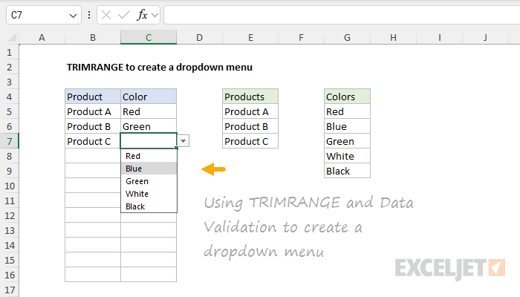Choose Red from the dropdown list
This screenshot has height=297, width=520.
[x=149, y=156]
